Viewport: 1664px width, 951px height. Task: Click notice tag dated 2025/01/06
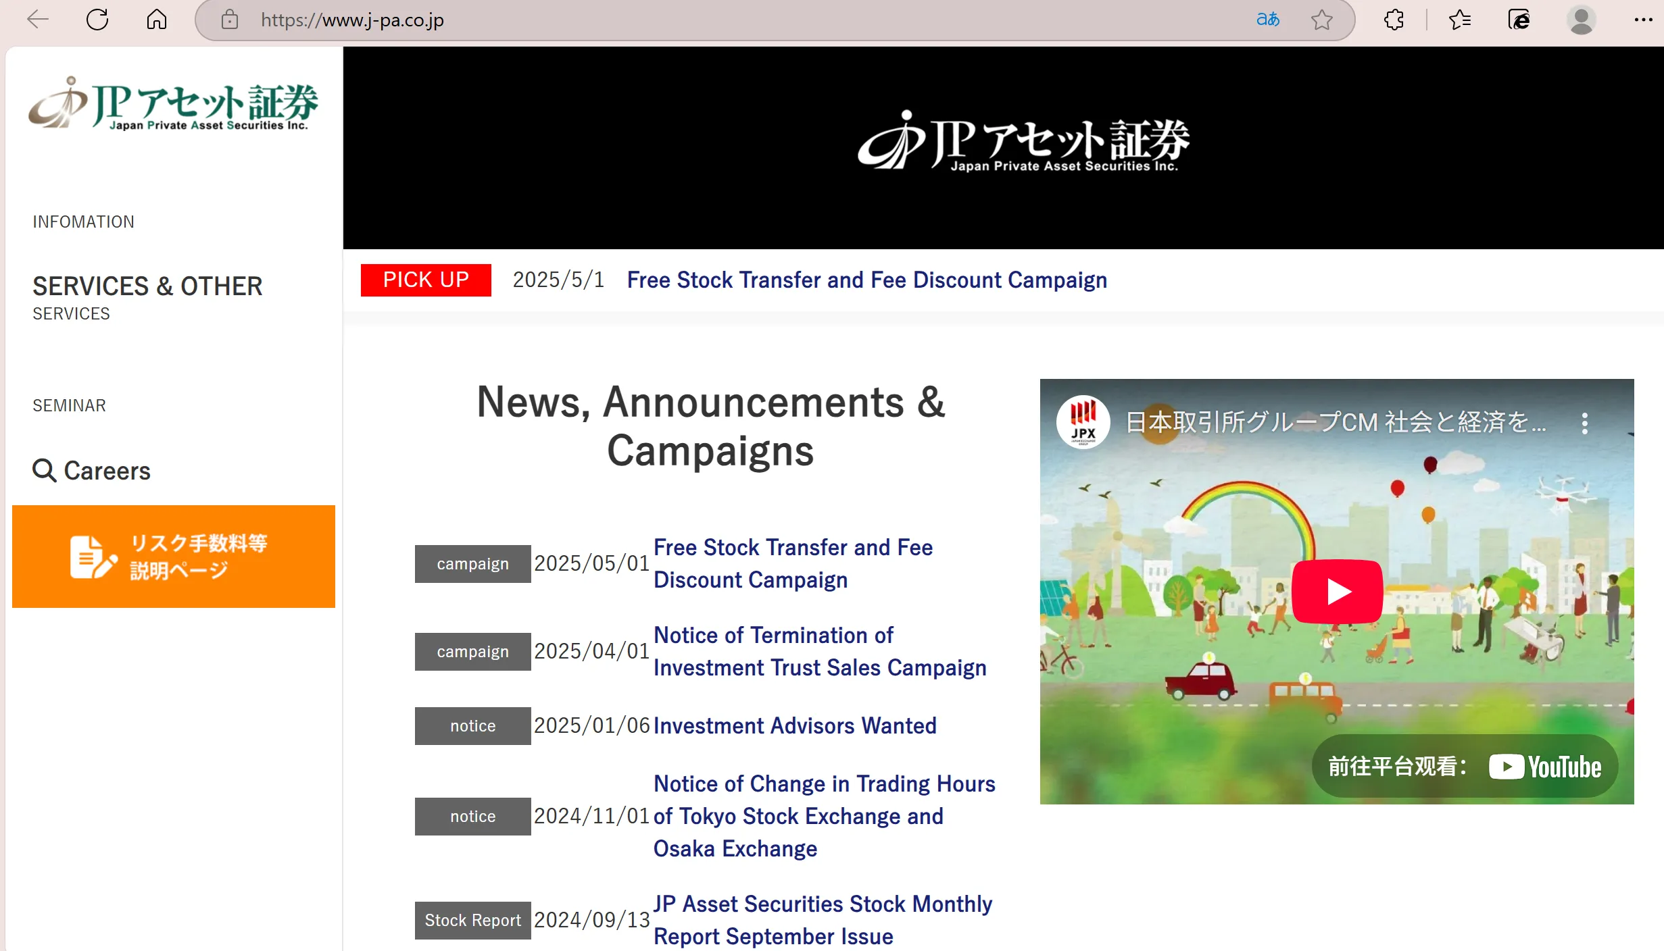472,725
